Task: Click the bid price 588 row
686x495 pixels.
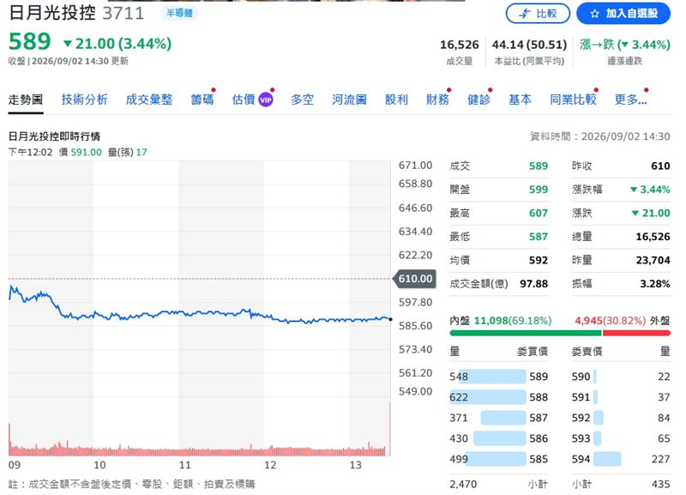Action: (499, 397)
